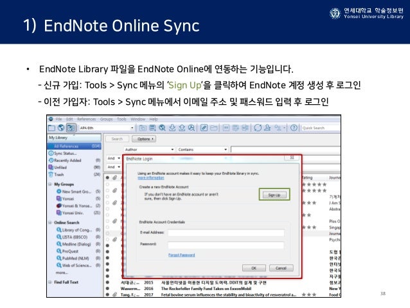This screenshot has width=410, height=308.
Task: Click the Help question-mark toolbar icon
Action: (x=294, y=128)
